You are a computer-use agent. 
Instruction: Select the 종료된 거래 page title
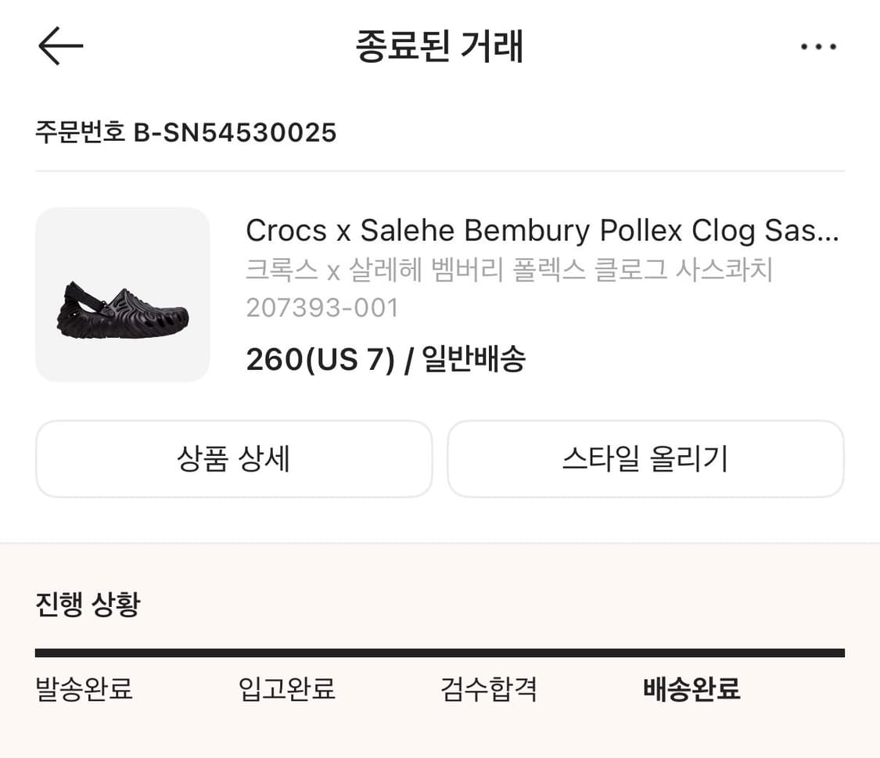(440, 45)
